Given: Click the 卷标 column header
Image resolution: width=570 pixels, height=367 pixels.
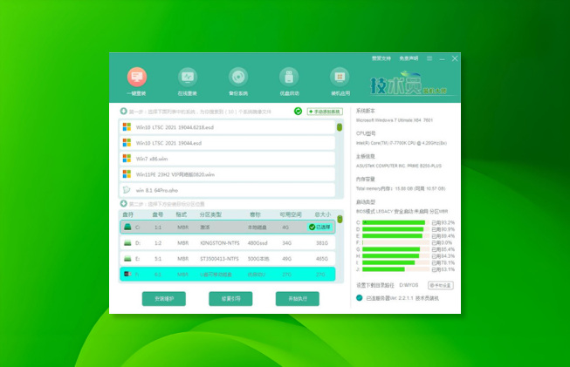Looking at the screenshot, I should pyautogui.click(x=255, y=214).
